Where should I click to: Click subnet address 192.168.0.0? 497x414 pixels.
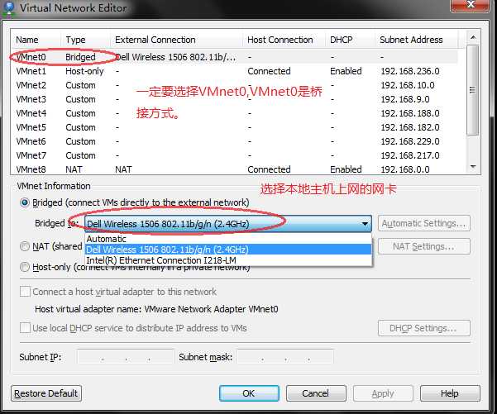(x=405, y=169)
